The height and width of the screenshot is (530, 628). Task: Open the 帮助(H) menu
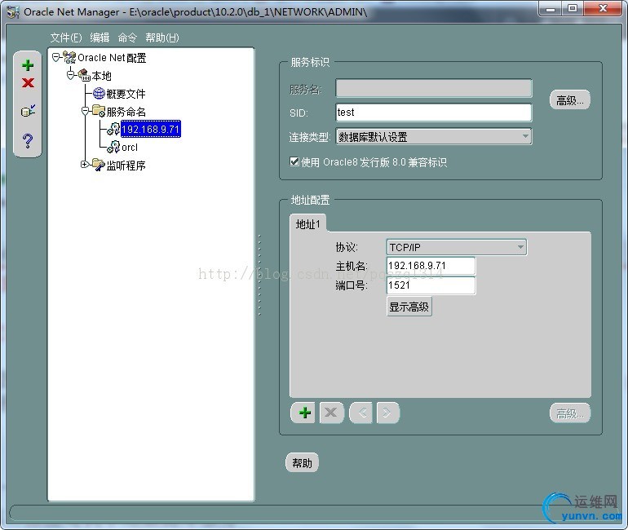click(161, 38)
